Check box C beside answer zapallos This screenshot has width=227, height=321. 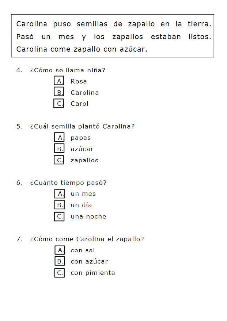click(x=59, y=160)
